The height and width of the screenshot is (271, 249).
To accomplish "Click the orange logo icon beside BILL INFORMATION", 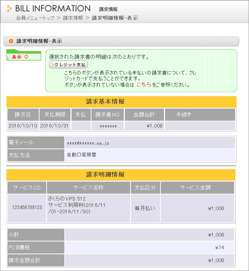I will click(x=9, y=9).
